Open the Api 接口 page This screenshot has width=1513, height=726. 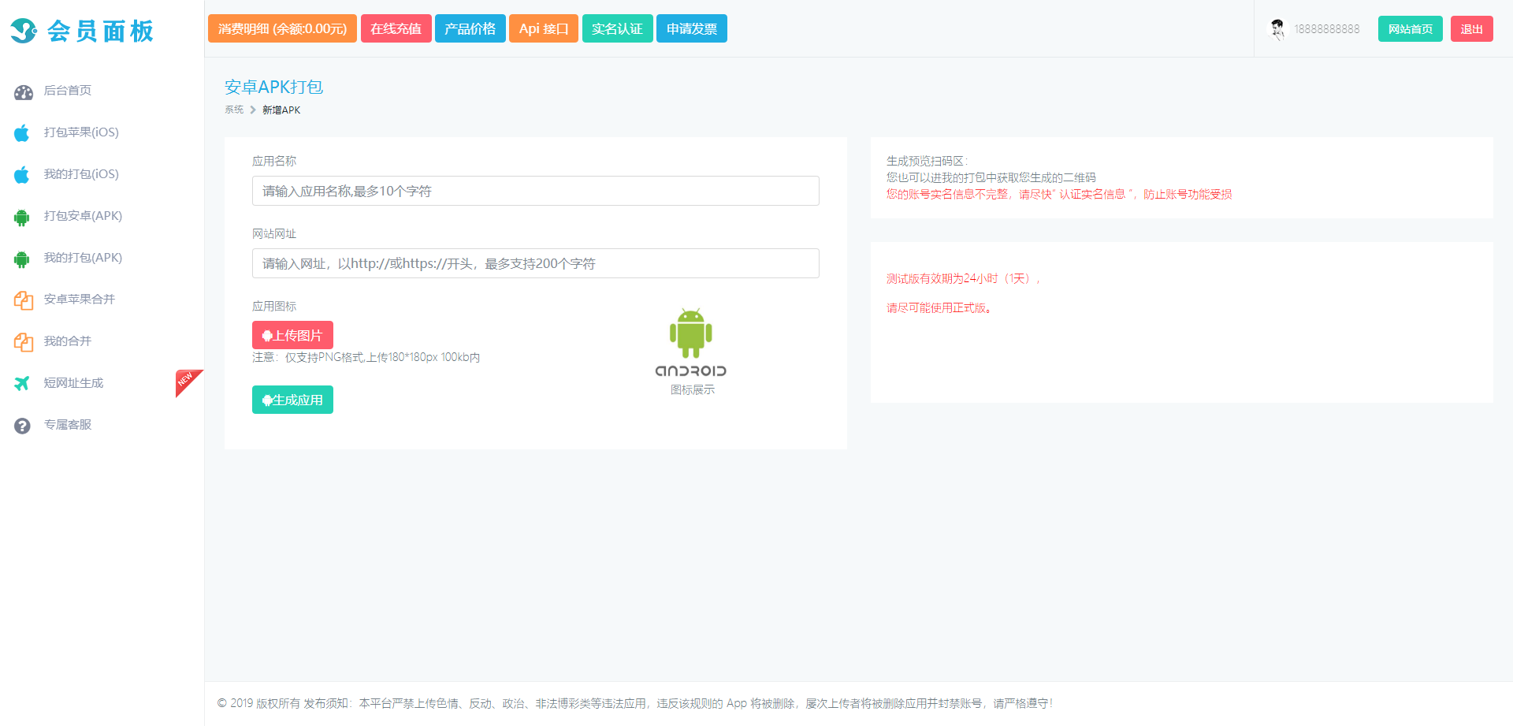point(543,28)
